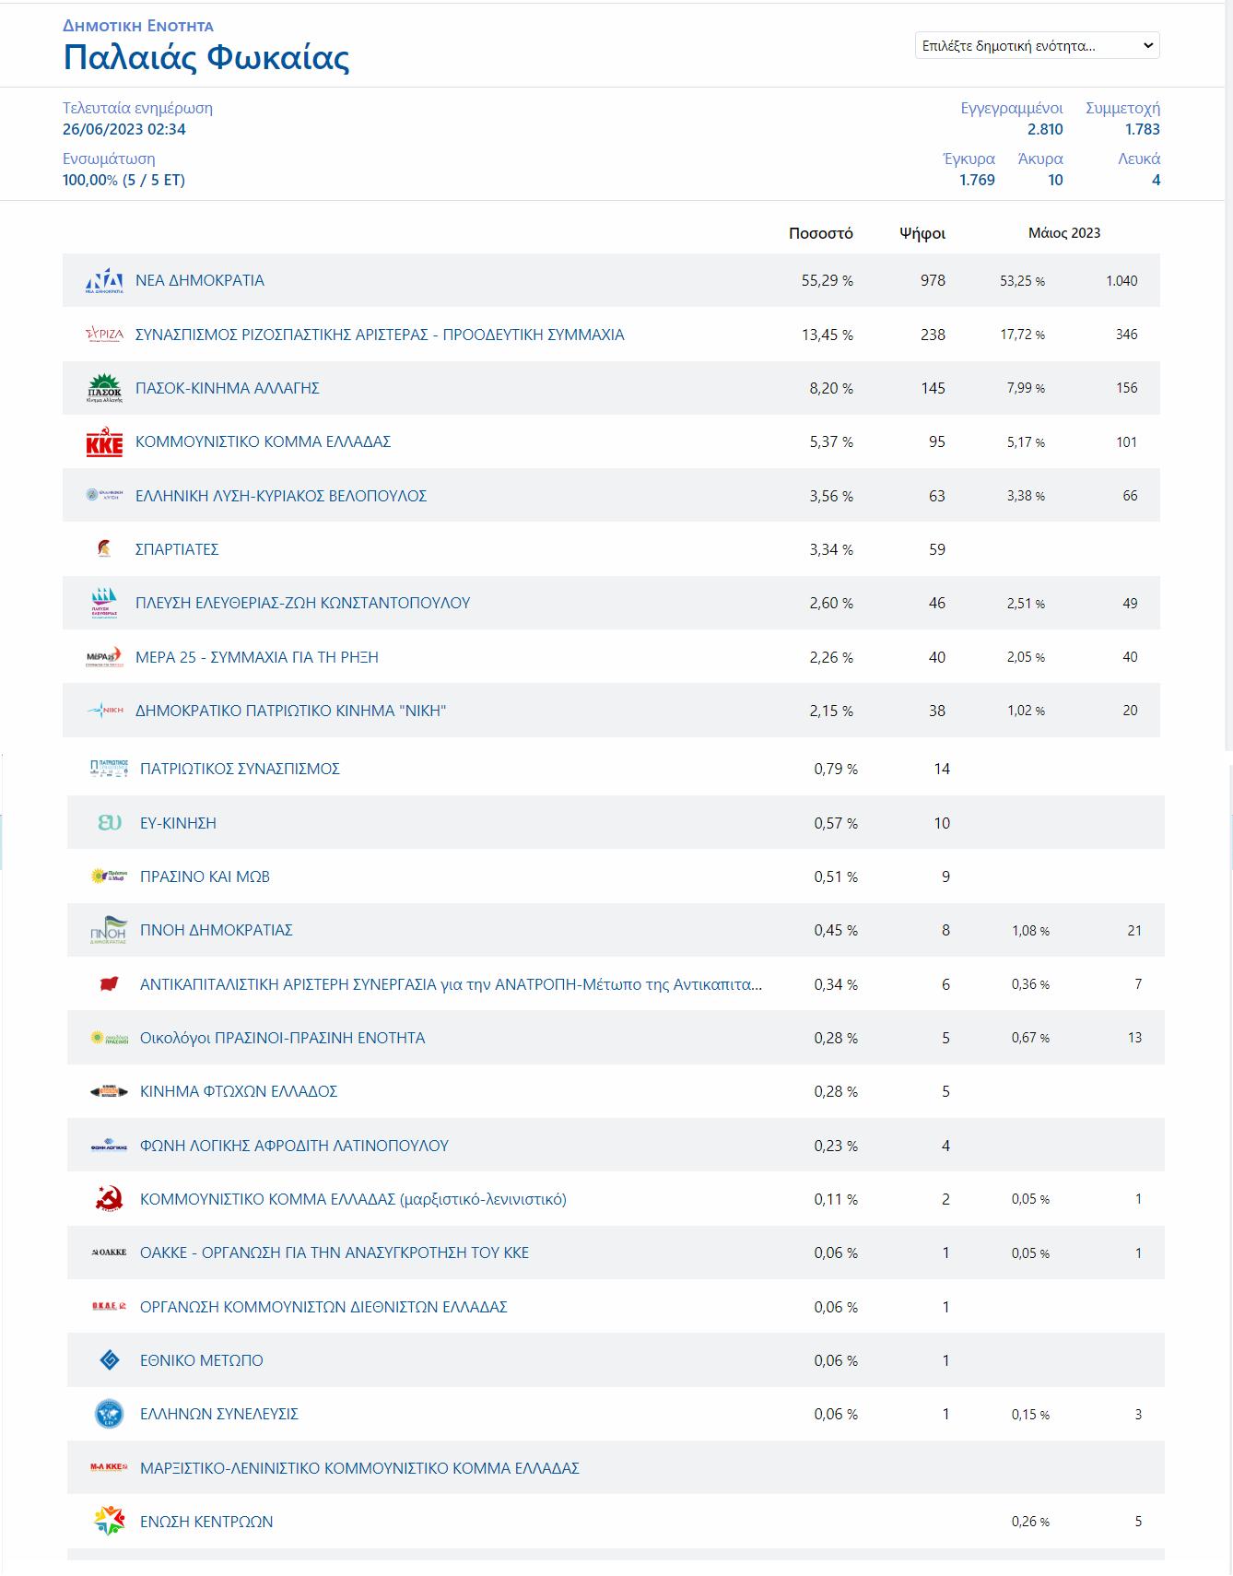Select ΟΡΓΑΝΩΣΗ ΚΟΜΜΟΥΝΙΣΤΩΝ ΔΙΕΘΝΙΣΤΩΝ ΕΛΛΑΔΑΣ name
1233x1576 pixels.
(323, 1307)
